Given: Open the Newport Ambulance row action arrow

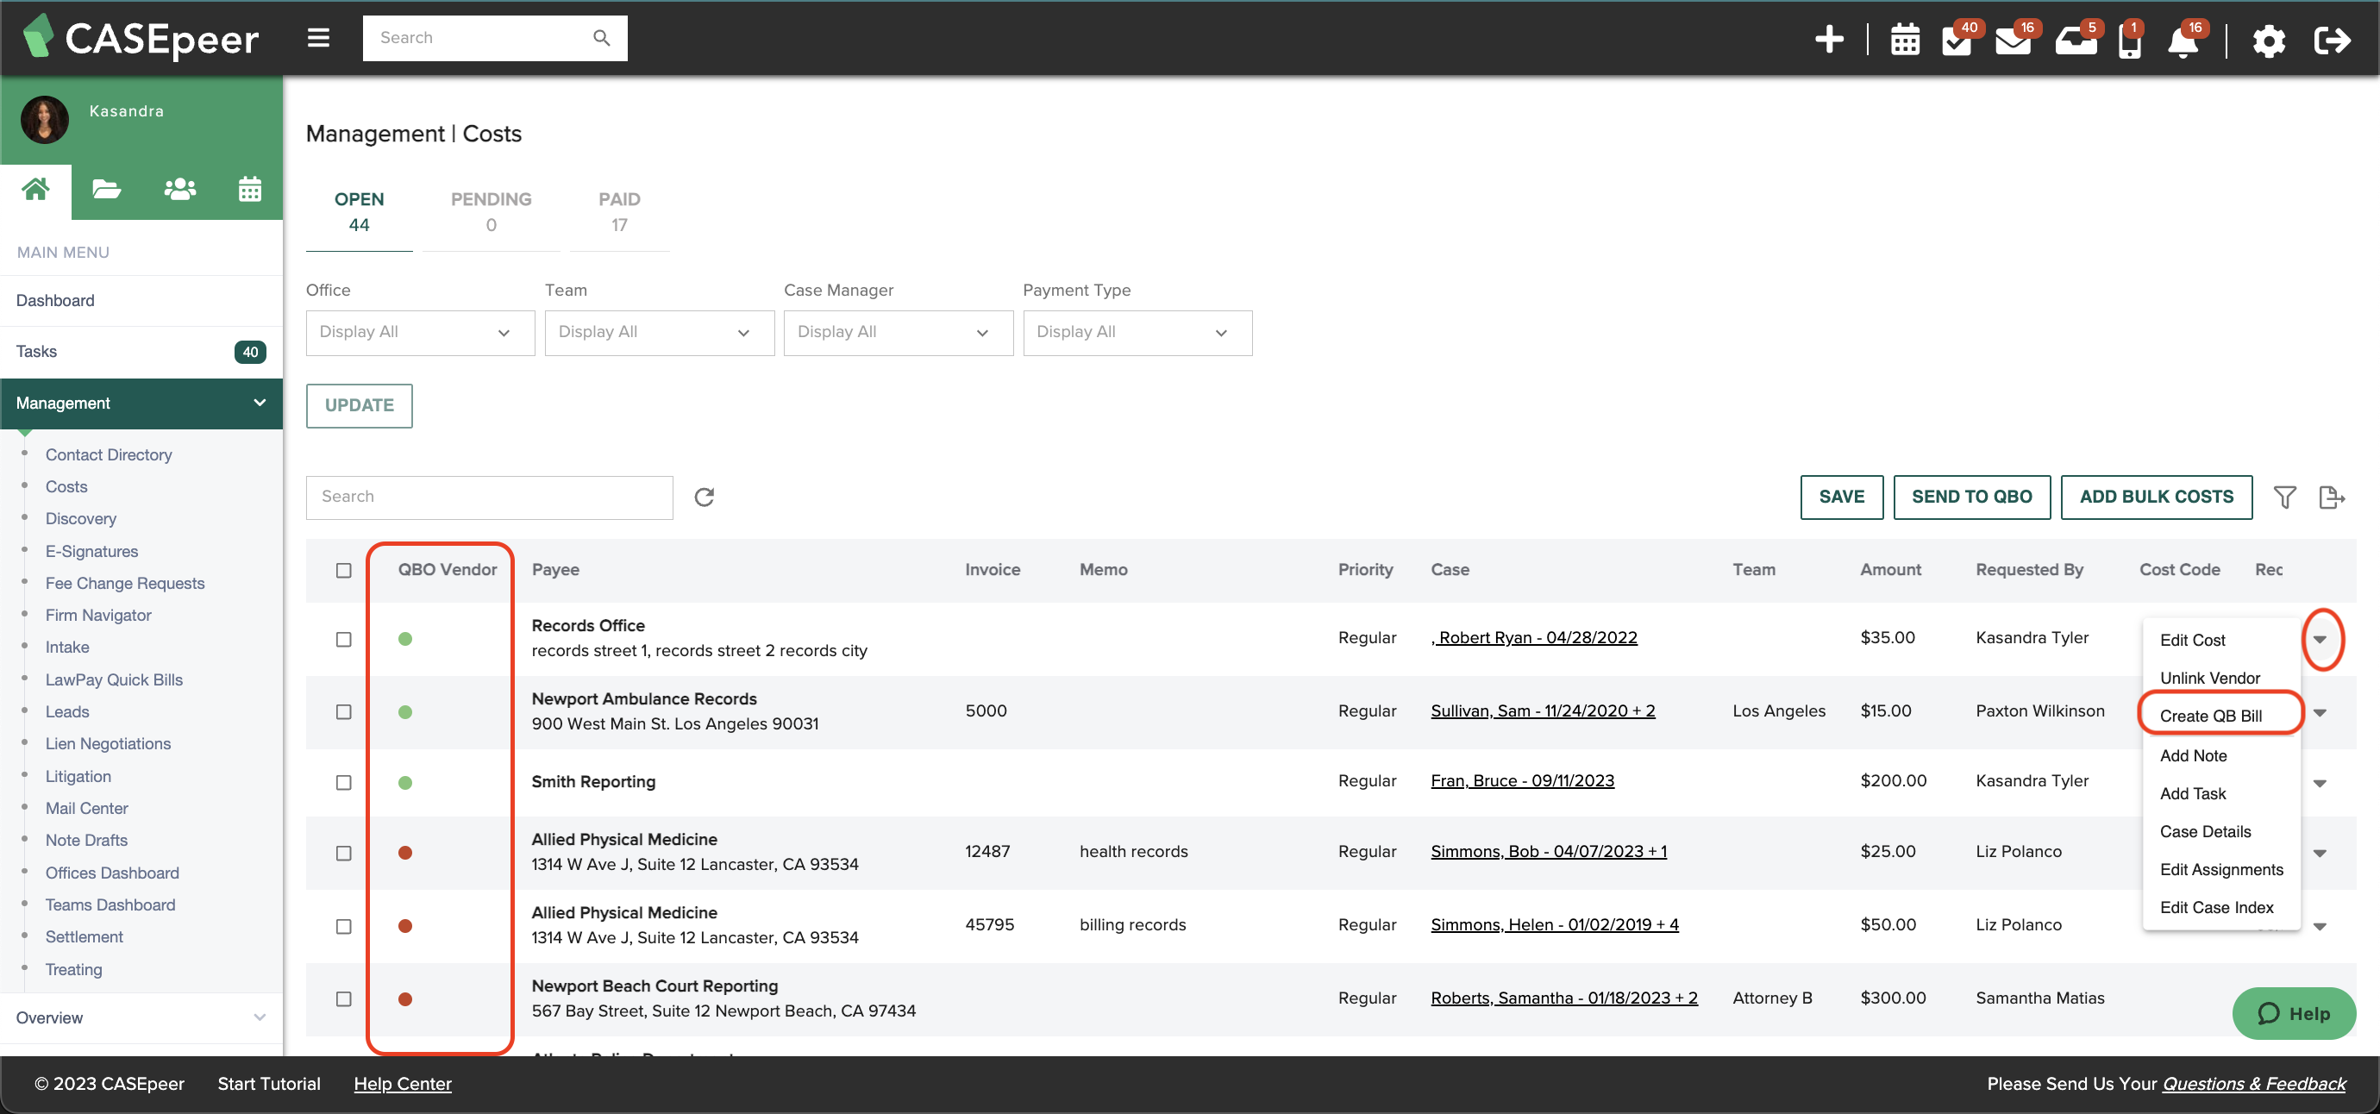Looking at the screenshot, I should [x=2320, y=712].
